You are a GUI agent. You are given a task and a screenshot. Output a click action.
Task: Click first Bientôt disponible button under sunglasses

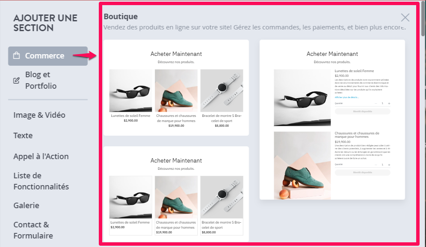(362, 111)
